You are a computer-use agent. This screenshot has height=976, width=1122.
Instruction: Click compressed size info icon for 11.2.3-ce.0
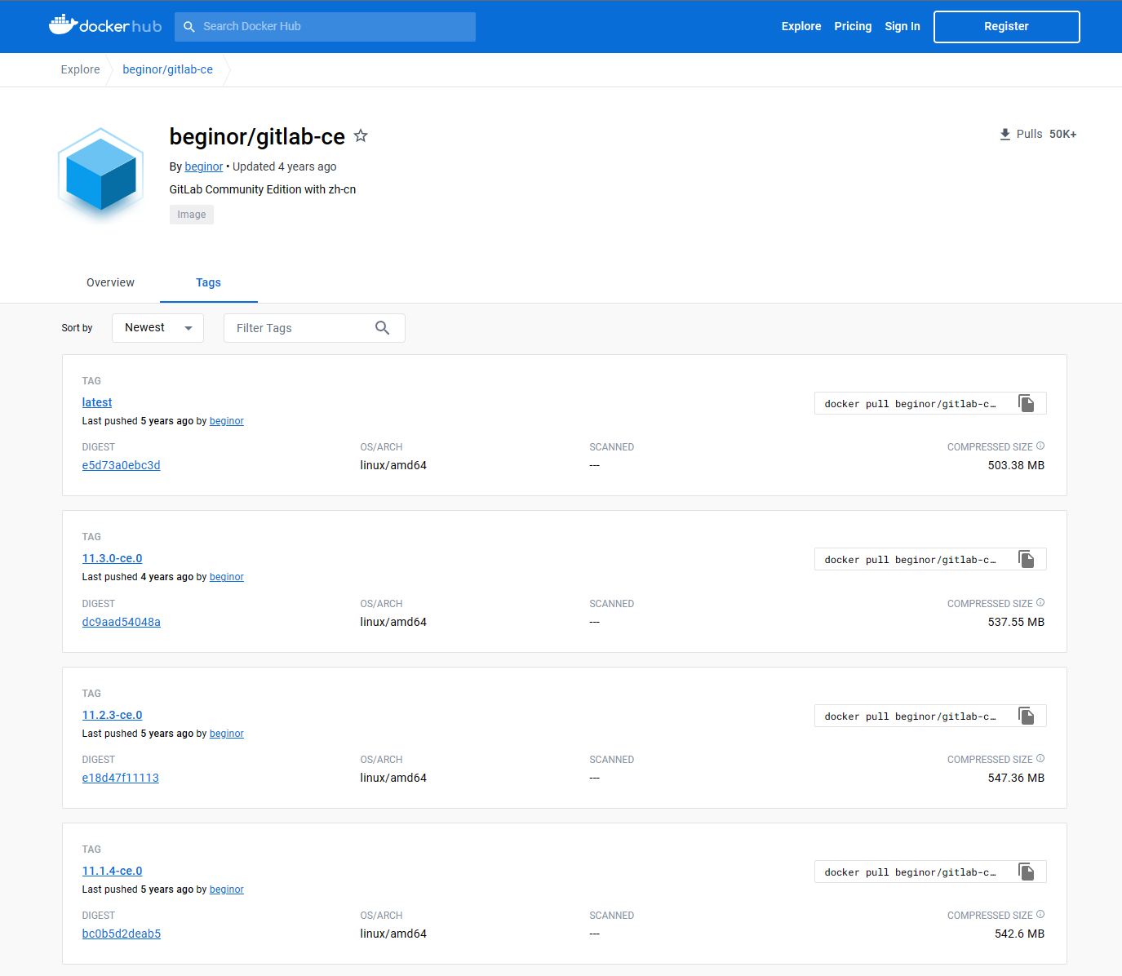(1040, 759)
